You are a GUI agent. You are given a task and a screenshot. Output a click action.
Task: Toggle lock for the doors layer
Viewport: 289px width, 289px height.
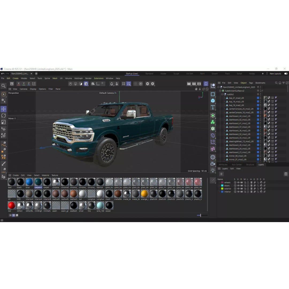(248, 186)
